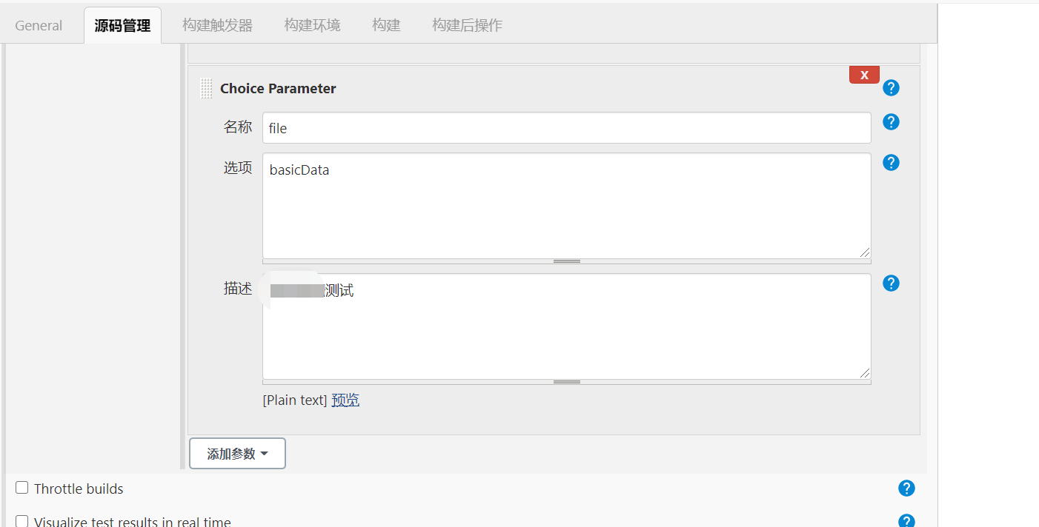Click the 名称 input containing file

[x=566, y=128]
